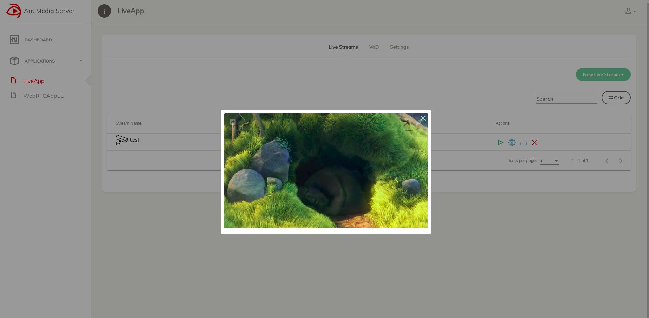Click the share icon on the video
Image resolution: width=649 pixels, height=318 pixels.
(x=233, y=122)
